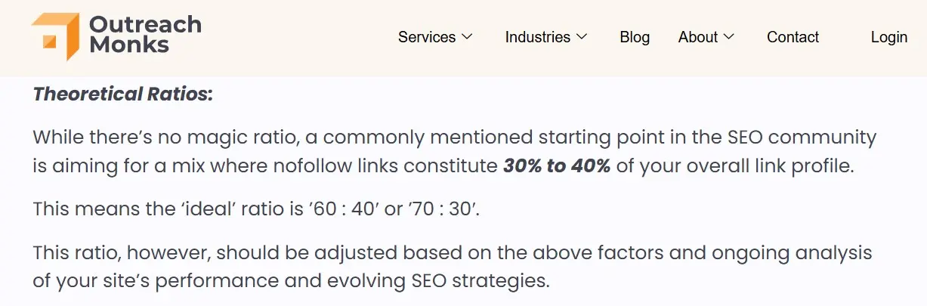This screenshot has height=306, width=927.
Task: Click the paragraph starting "This ratio, however"
Action: tap(452, 267)
